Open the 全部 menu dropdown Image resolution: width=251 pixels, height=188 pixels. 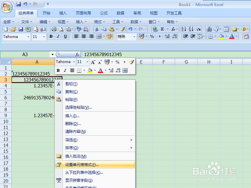(x=8, y=22)
